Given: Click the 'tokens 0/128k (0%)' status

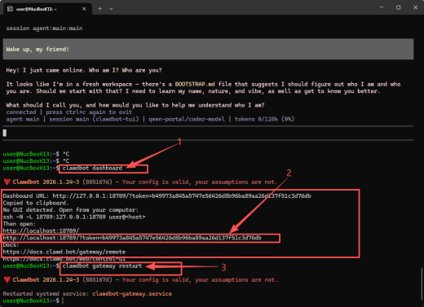Looking at the screenshot, I should pos(264,119).
